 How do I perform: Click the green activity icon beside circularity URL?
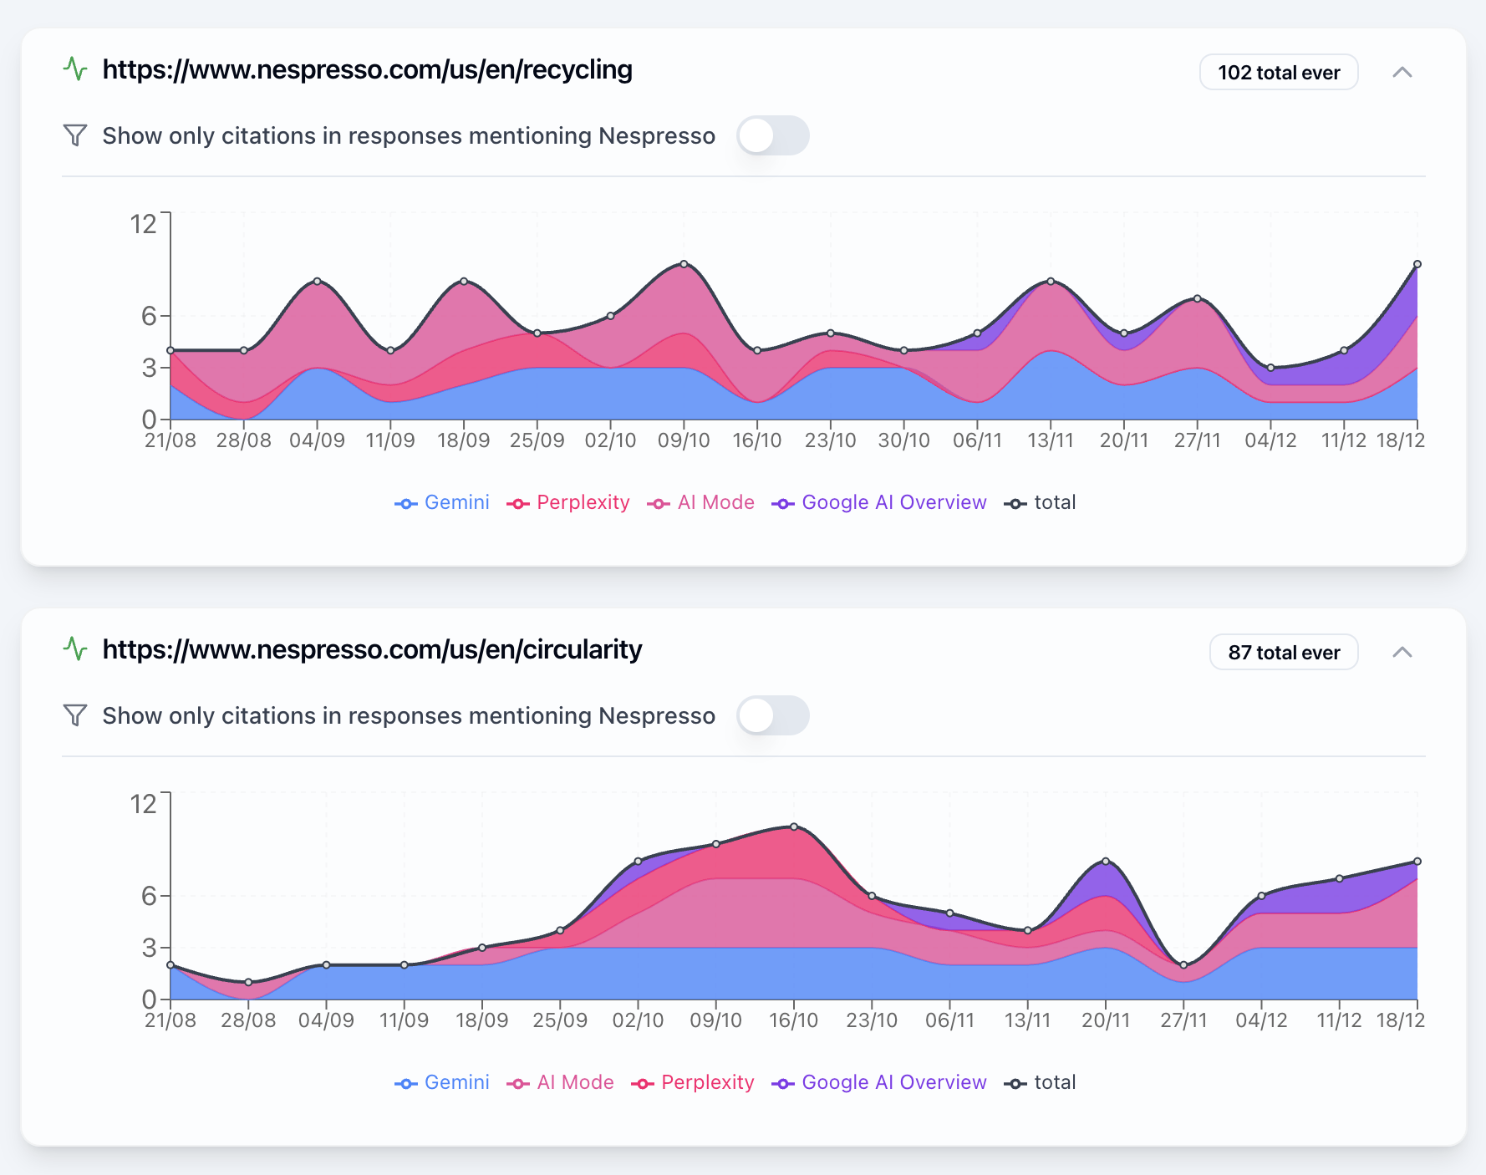[x=76, y=650]
